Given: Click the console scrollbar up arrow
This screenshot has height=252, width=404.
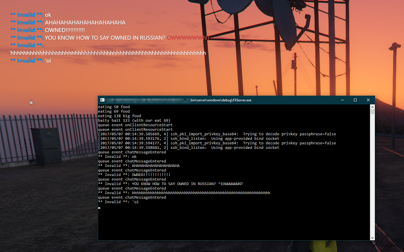Looking at the screenshot, I should pyautogui.click(x=372, y=107).
